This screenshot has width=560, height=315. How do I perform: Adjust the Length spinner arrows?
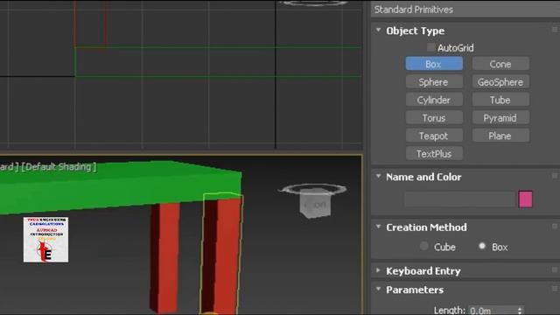520,311
